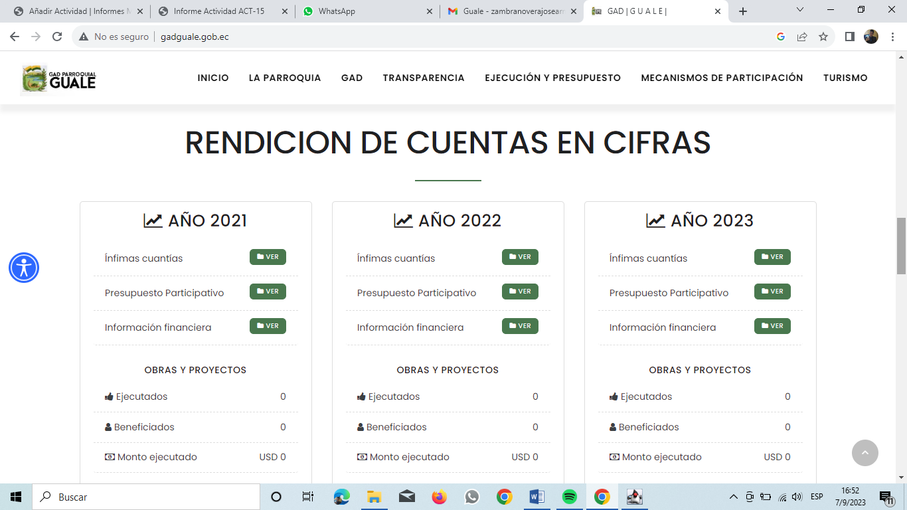907x510 pixels.
Task: Open Spotify from the taskbar
Action: pos(569,497)
